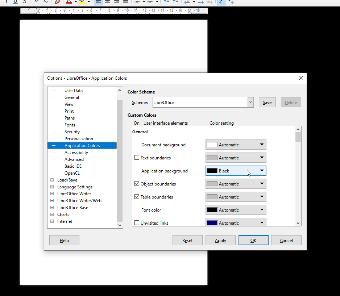
Task: Click the Center Horizontally alignment icon
Action: point(108,2)
